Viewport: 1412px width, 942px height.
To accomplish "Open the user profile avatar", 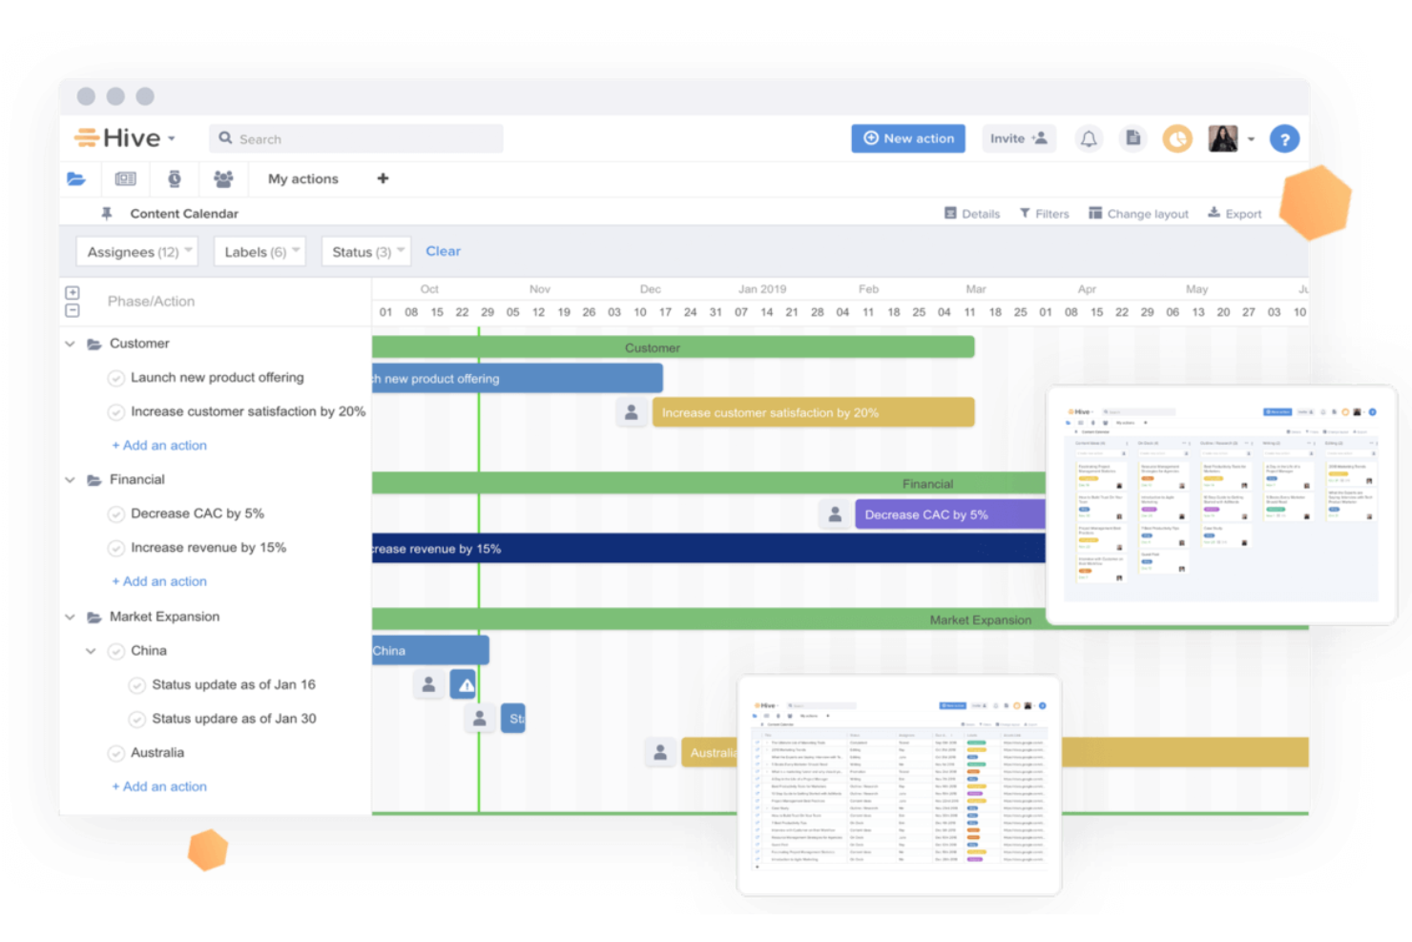I will coord(1223,139).
